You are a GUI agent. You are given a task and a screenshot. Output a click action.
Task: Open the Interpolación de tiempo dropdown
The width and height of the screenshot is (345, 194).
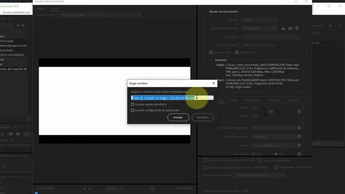260,175
